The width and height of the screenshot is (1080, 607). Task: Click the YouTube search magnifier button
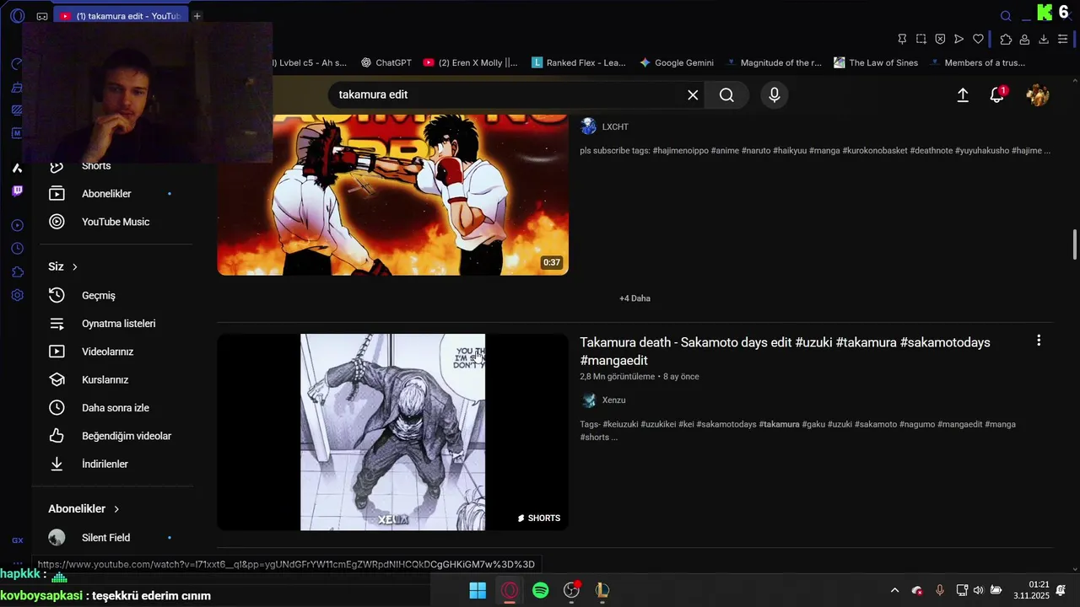click(726, 95)
